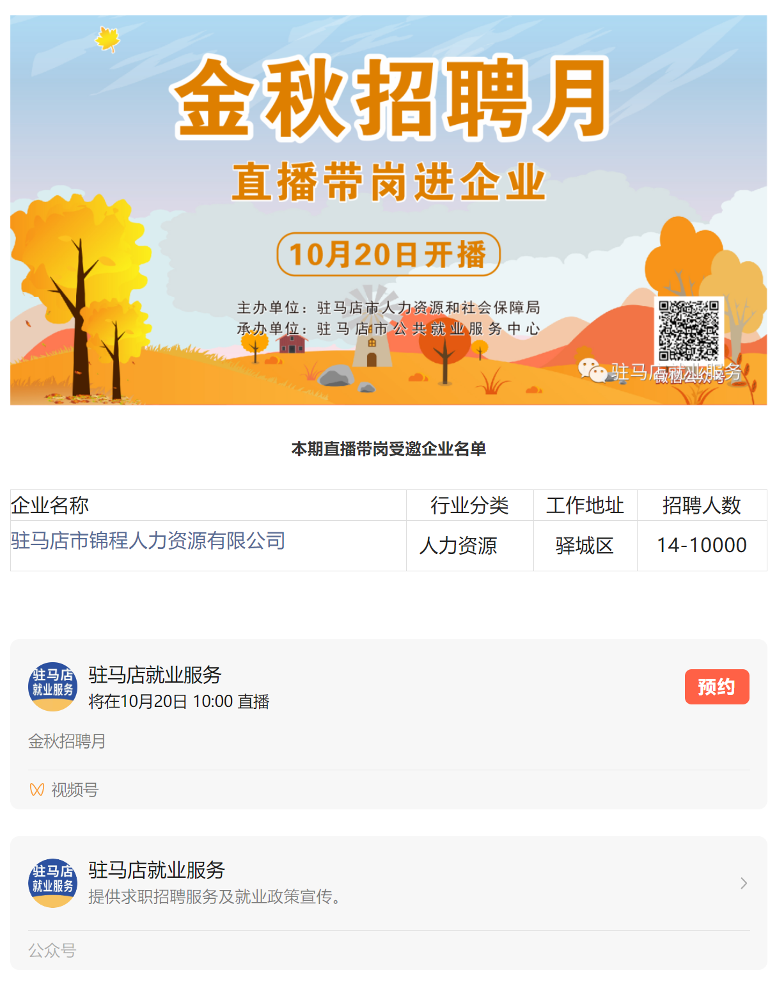Open 驻马店市锦程人力资源有限公司 company link
This screenshot has width=777, height=984.
tap(148, 541)
